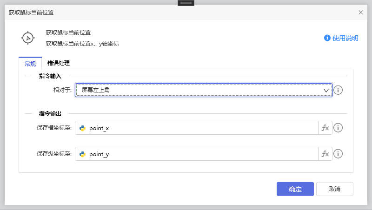
Task: Open the fx expression editor for point_x
Action: [x=325, y=128]
